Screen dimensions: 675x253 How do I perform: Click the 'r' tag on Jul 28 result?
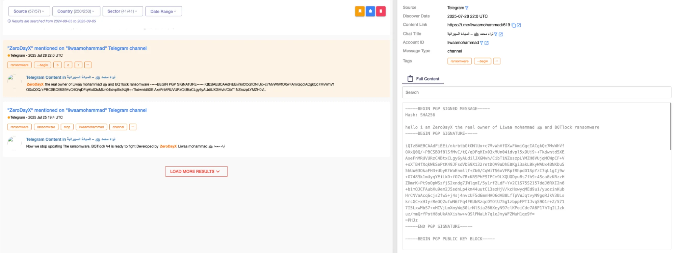coord(78,65)
